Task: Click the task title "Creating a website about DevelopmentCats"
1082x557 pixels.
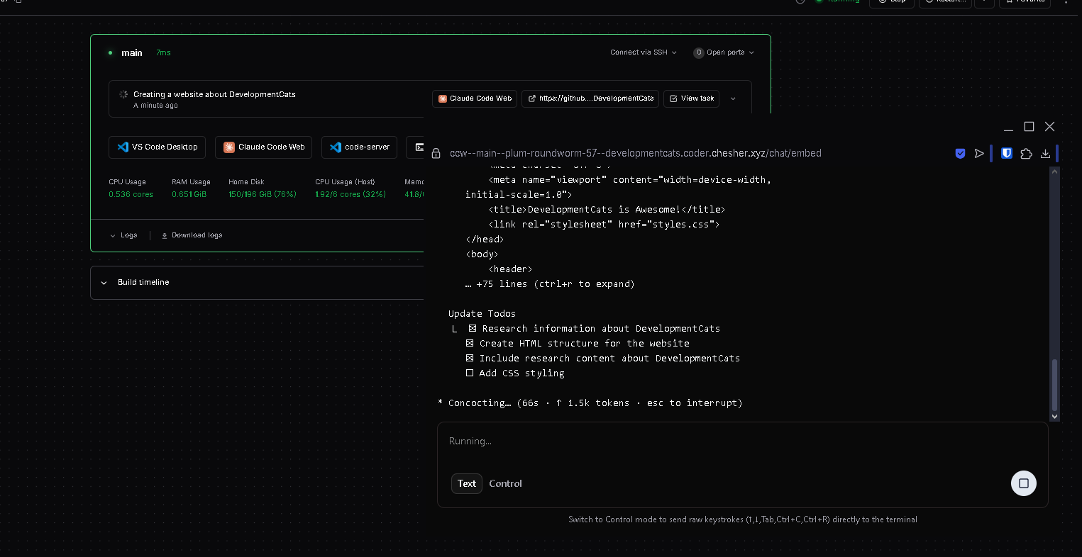Action: 214,94
